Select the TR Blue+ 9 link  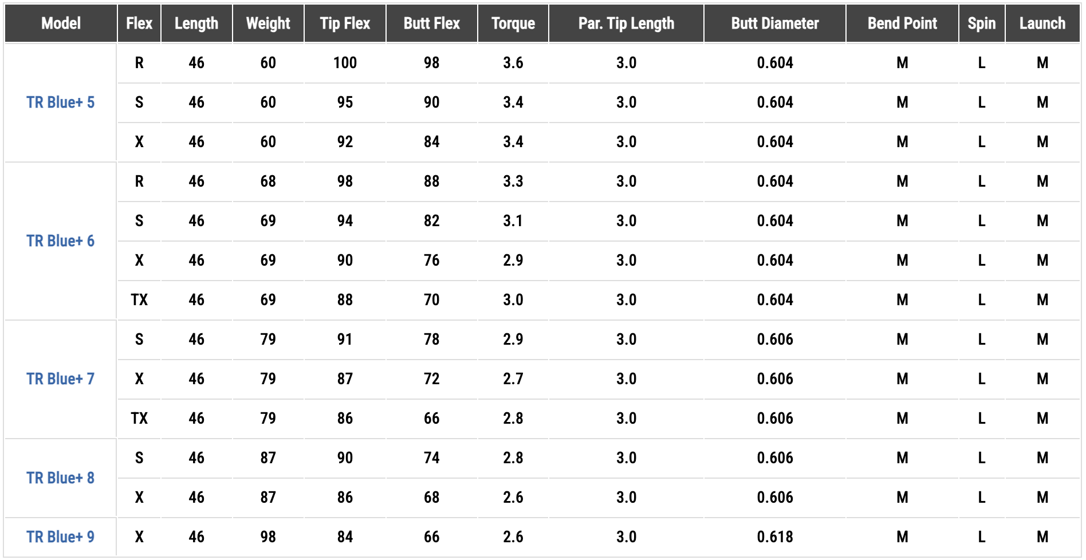point(60,537)
